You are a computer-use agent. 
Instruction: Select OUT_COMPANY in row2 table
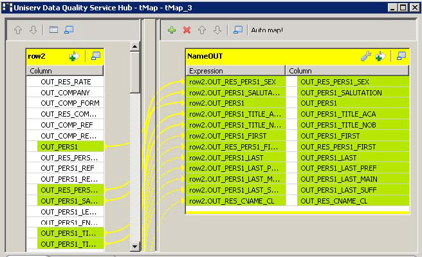click(65, 92)
